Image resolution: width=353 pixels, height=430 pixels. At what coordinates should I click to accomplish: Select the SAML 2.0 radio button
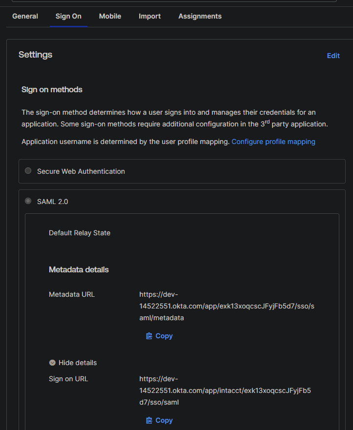point(28,201)
